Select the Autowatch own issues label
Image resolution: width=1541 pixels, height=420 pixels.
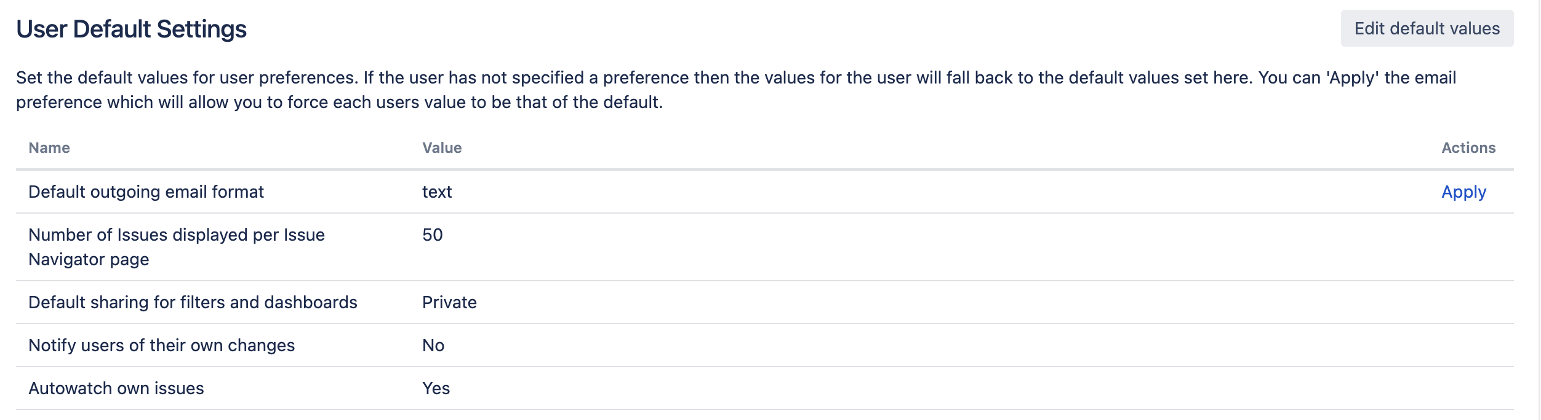tap(116, 389)
